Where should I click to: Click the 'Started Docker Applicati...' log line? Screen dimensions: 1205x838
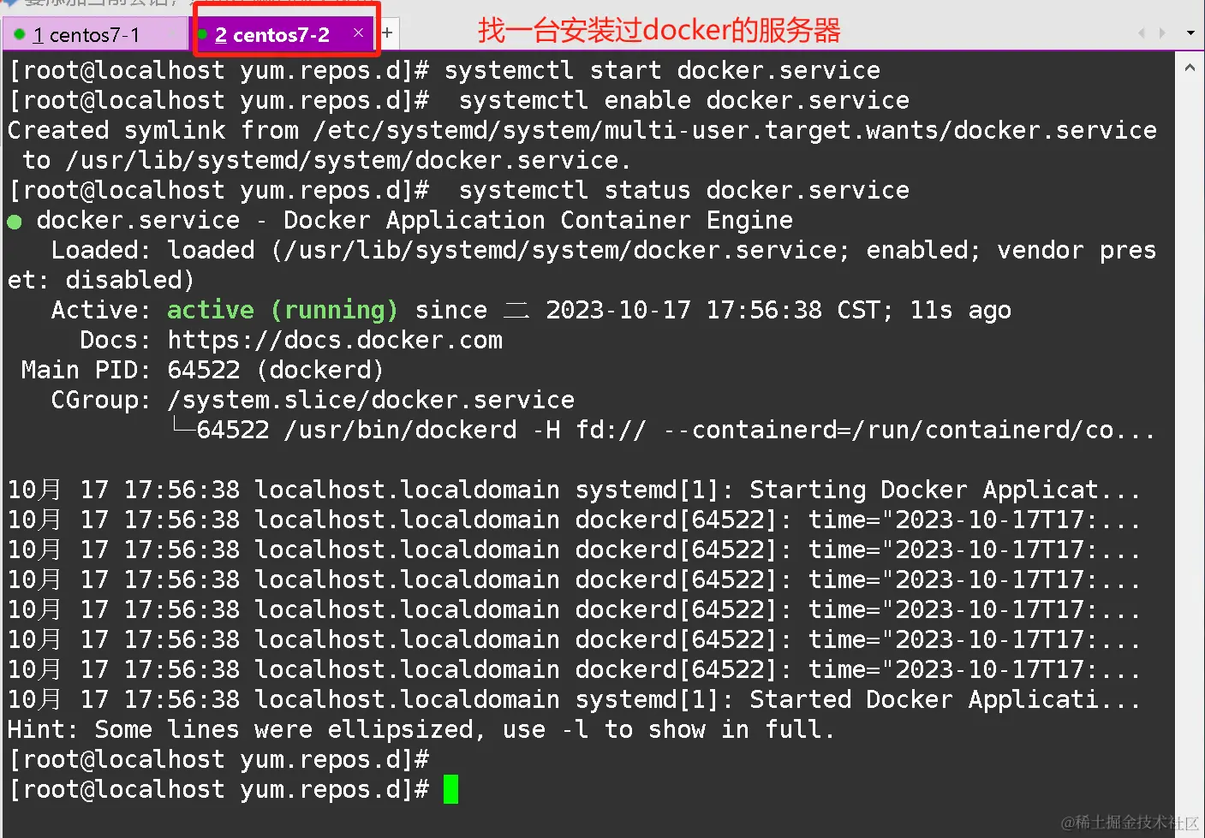tap(574, 699)
